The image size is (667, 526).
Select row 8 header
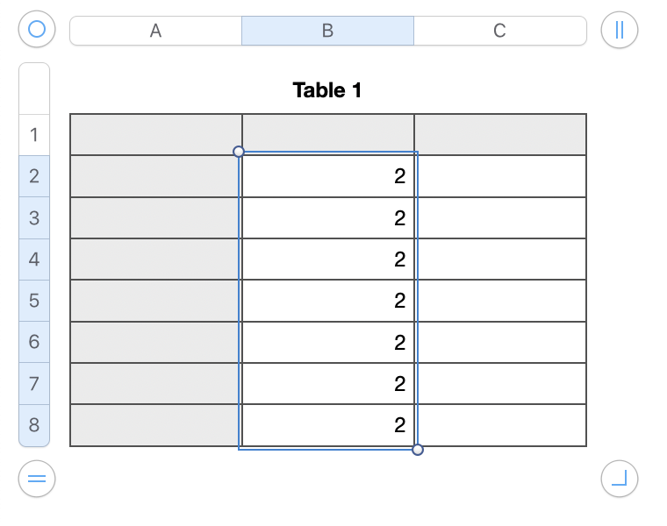click(34, 426)
